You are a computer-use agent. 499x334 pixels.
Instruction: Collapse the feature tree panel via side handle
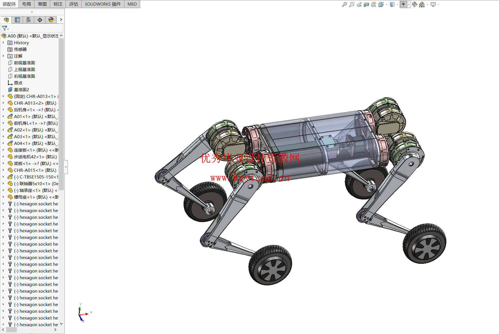click(x=66, y=167)
